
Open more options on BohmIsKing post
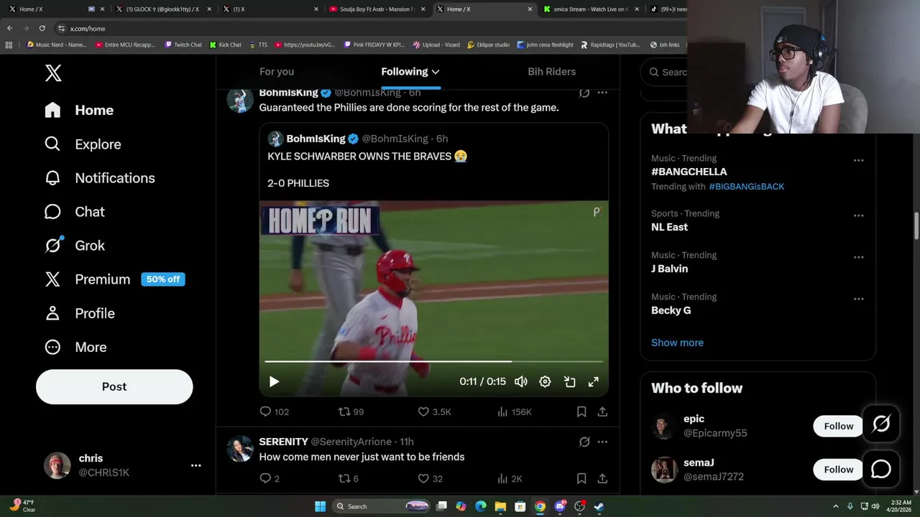pos(602,93)
